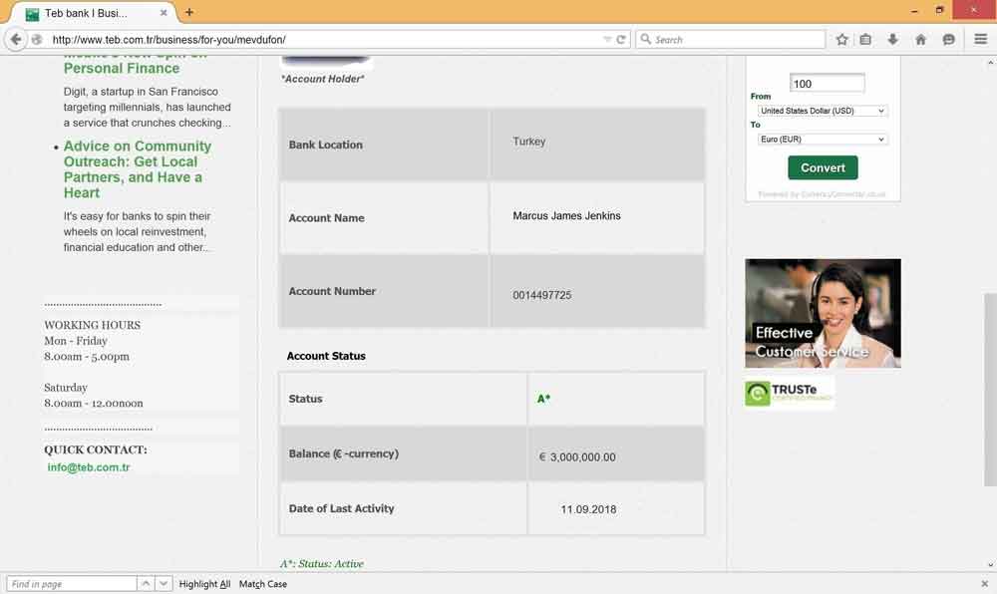Open Advice on Community Outreach article link
Viewport: 997px width, 594px height.
(x=137, y=169)
